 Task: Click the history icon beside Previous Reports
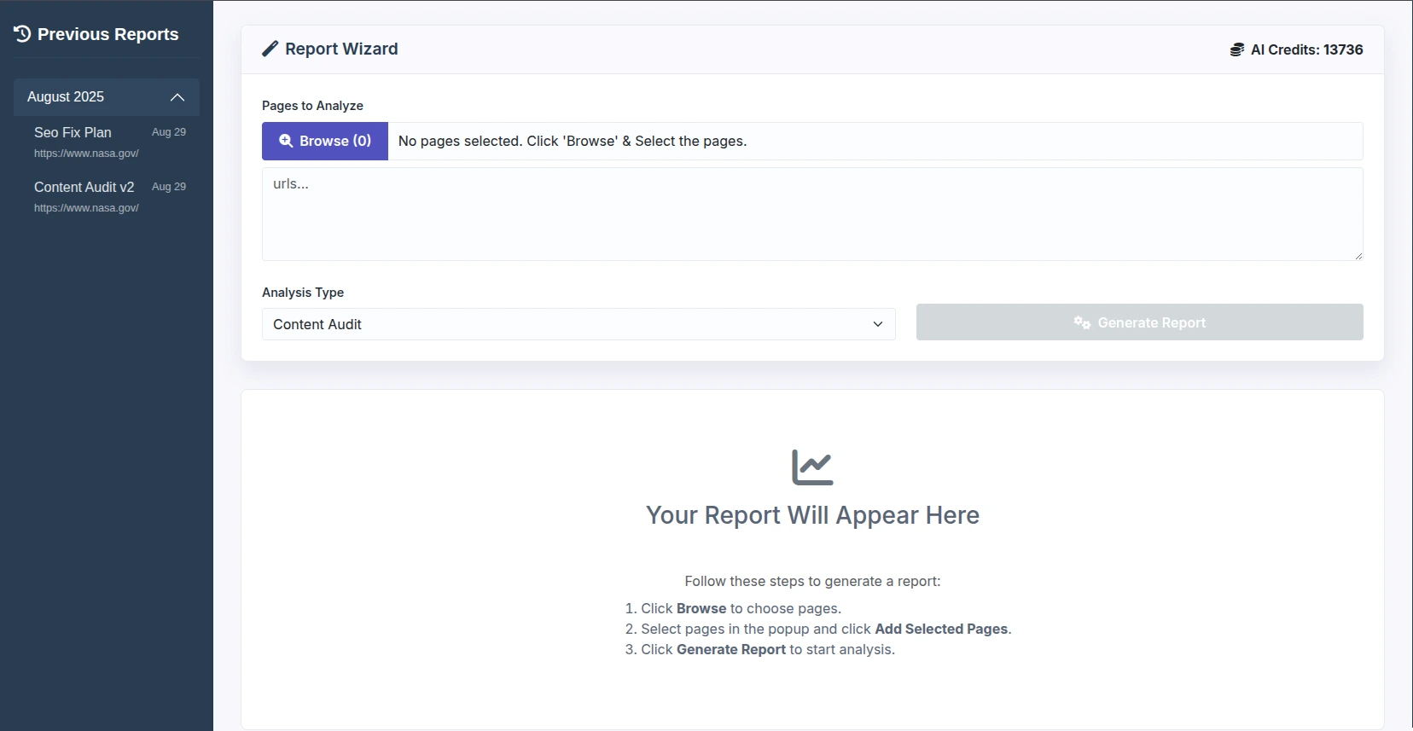(22, 34)
